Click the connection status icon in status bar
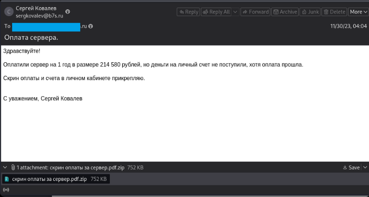 pos(6,190)
